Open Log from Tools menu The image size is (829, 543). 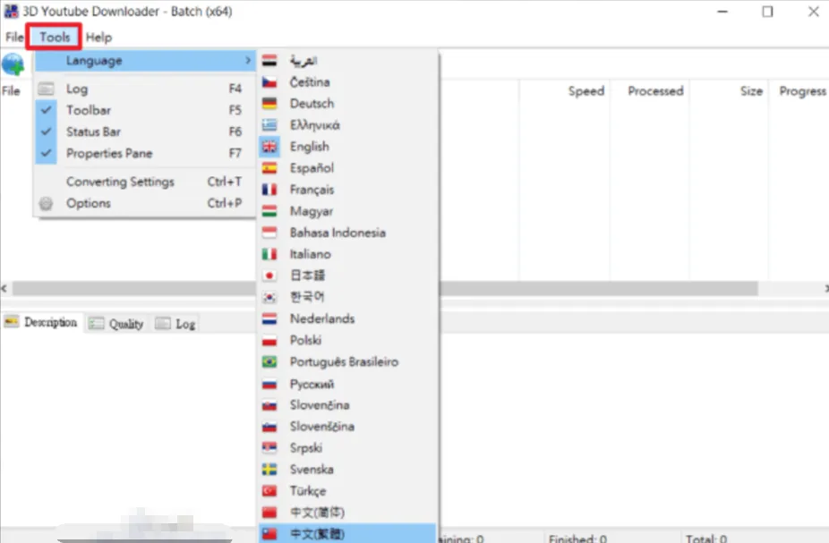point(144,89)
